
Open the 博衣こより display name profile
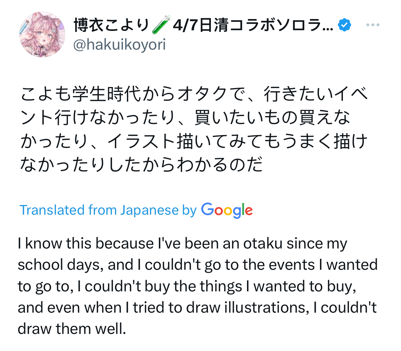point(112,25)
